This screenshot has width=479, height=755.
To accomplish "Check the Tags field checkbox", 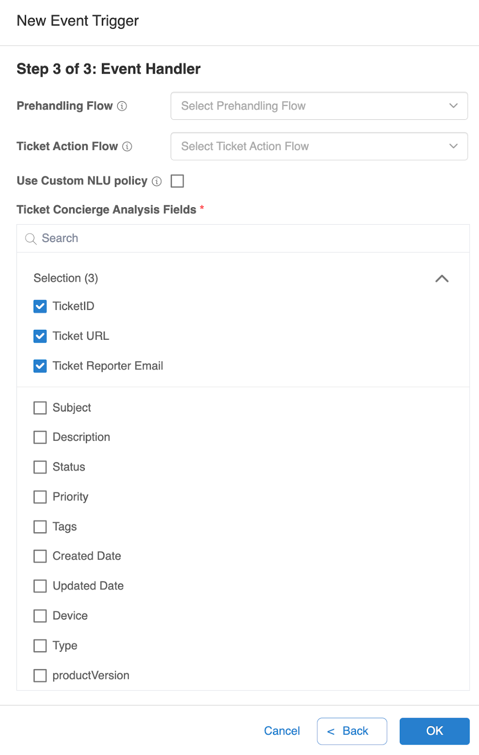I will (x=40, y=527).
